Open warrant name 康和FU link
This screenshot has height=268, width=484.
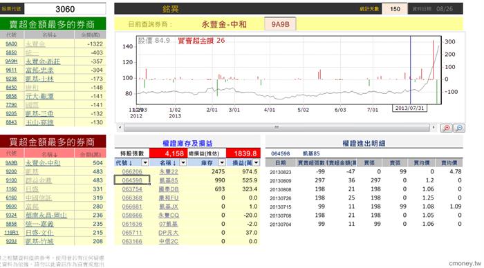point(169,198)
